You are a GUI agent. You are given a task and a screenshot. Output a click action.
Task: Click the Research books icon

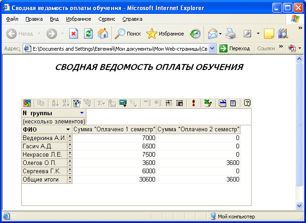click(283, 34)
